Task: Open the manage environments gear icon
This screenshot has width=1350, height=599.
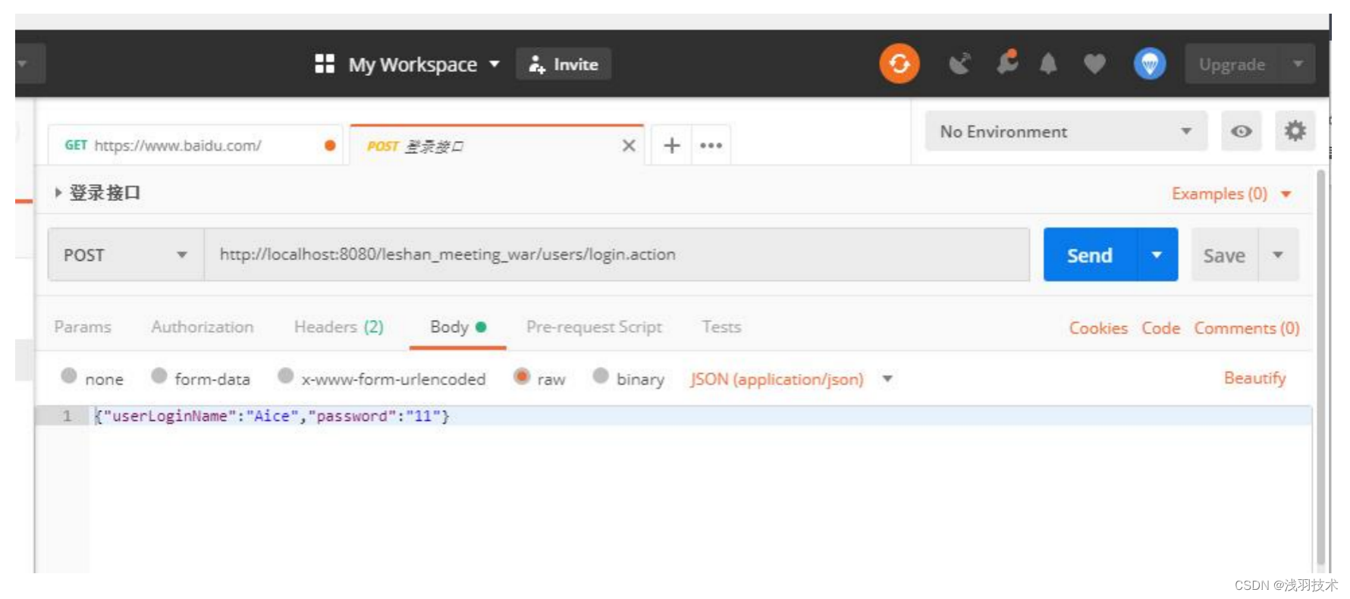Action: pyautogui.click(x=1295, y=131)
